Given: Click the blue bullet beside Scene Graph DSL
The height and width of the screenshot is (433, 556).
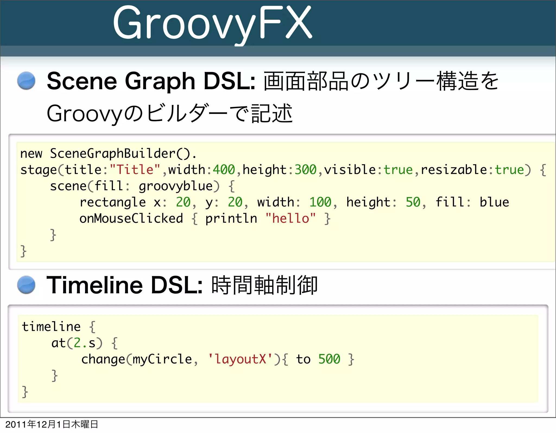Looking at the screenshot, I should click(26, 81).
